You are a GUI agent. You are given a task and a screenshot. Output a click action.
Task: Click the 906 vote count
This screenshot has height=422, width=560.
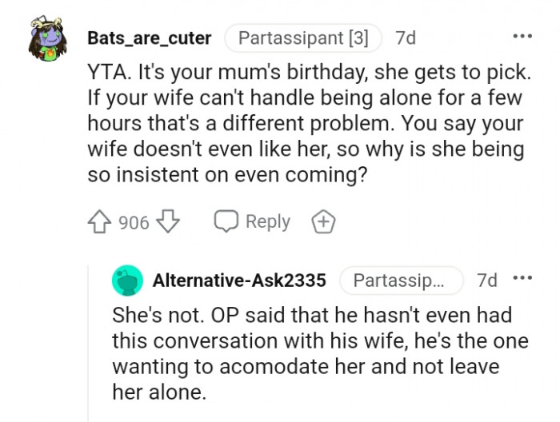point(134,223)
